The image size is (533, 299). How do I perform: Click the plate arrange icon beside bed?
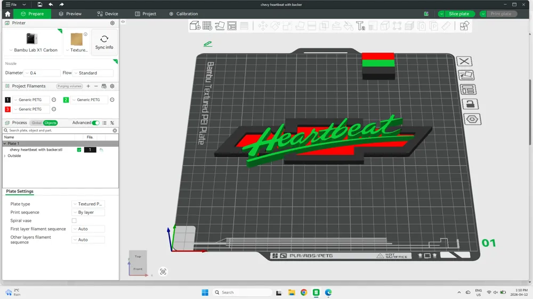tap(468, 89)
